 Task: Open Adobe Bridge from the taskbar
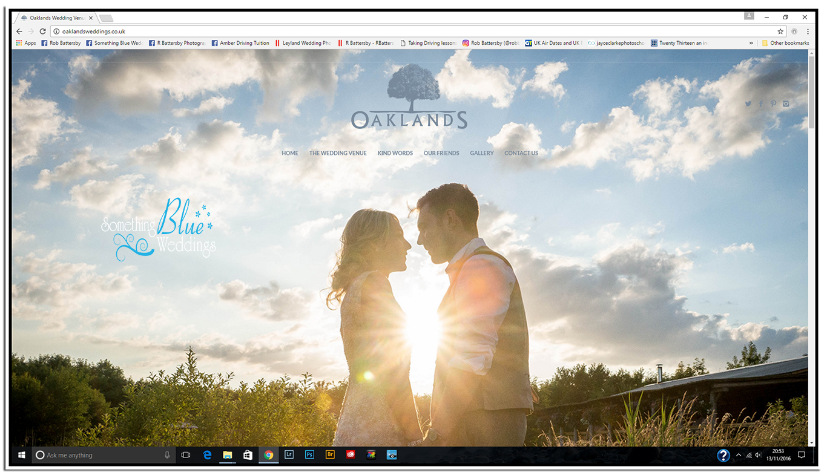[x=330, y=455]
